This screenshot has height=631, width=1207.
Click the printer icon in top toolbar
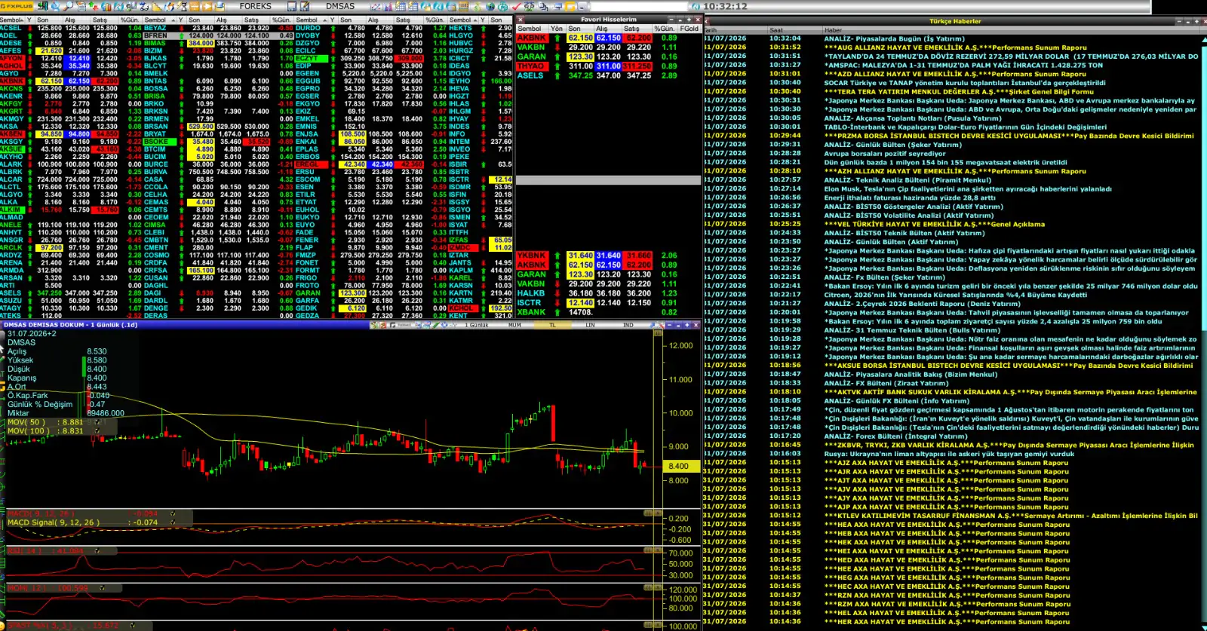(220, 6)
